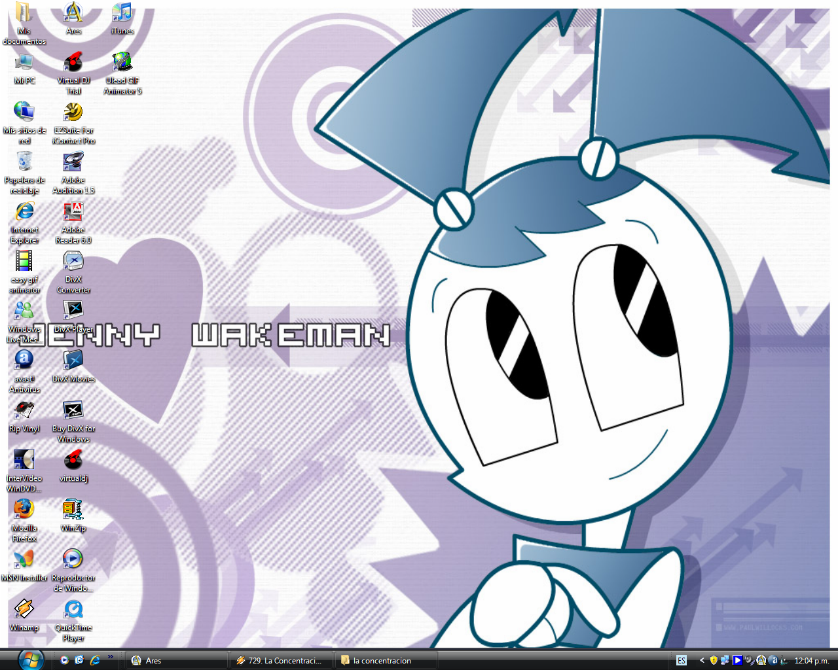
Task: Select the Rip Vinyl shortcut
Action: coord(24,416)
